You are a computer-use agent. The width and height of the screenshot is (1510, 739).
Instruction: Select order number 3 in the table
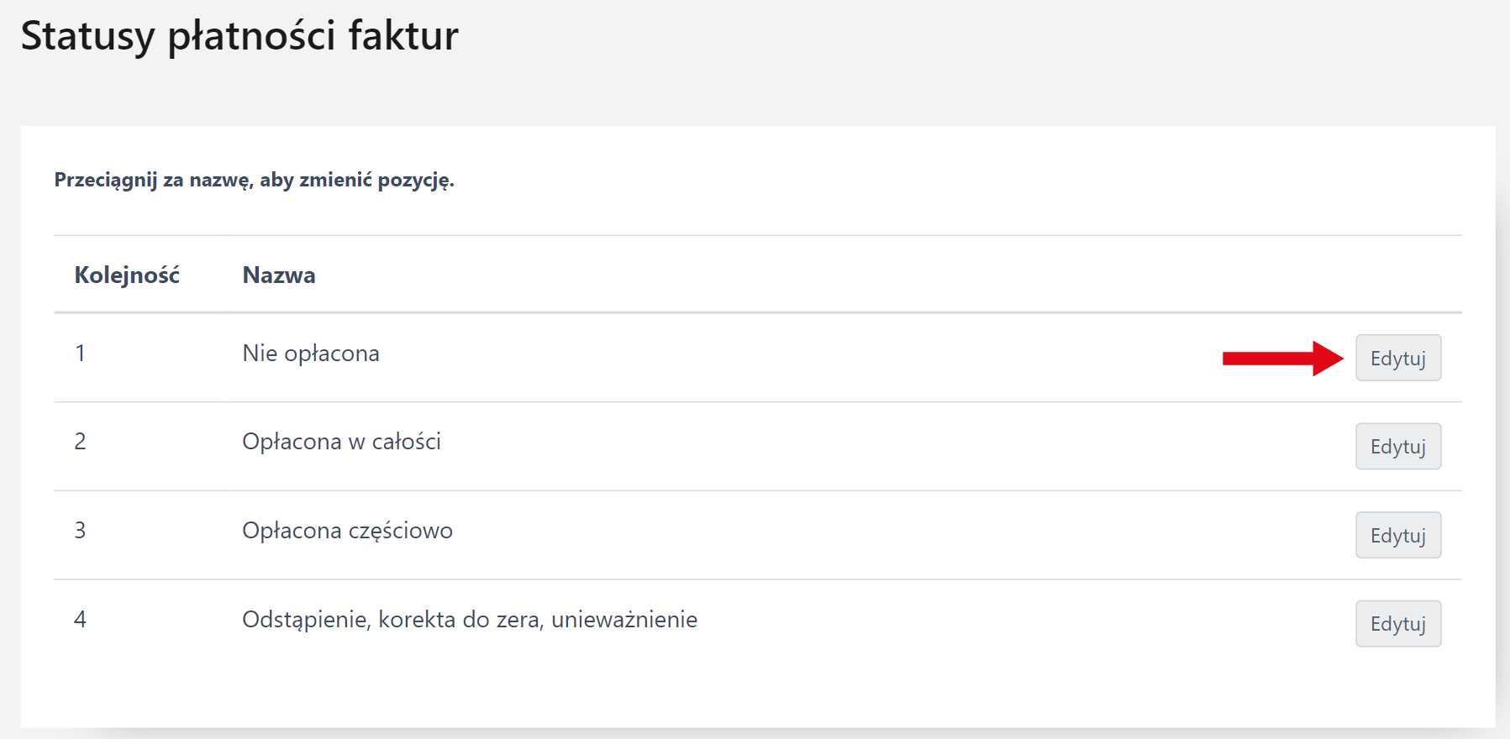[80, 531]
